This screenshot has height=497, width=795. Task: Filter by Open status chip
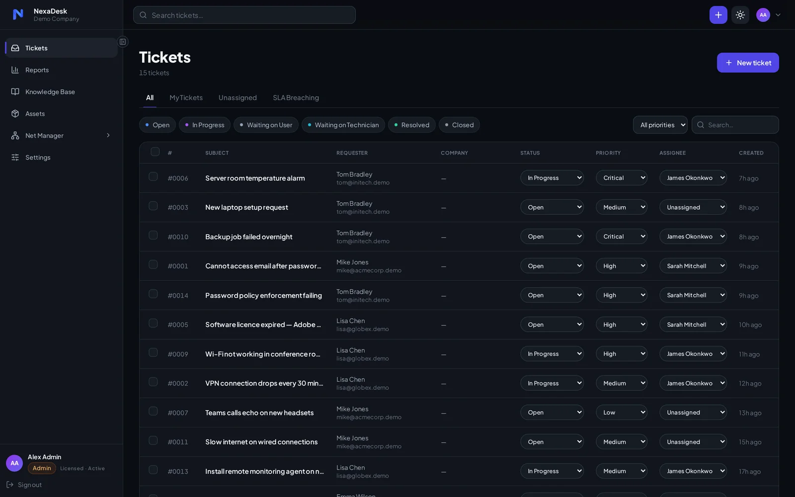click(x=158, y=125)
